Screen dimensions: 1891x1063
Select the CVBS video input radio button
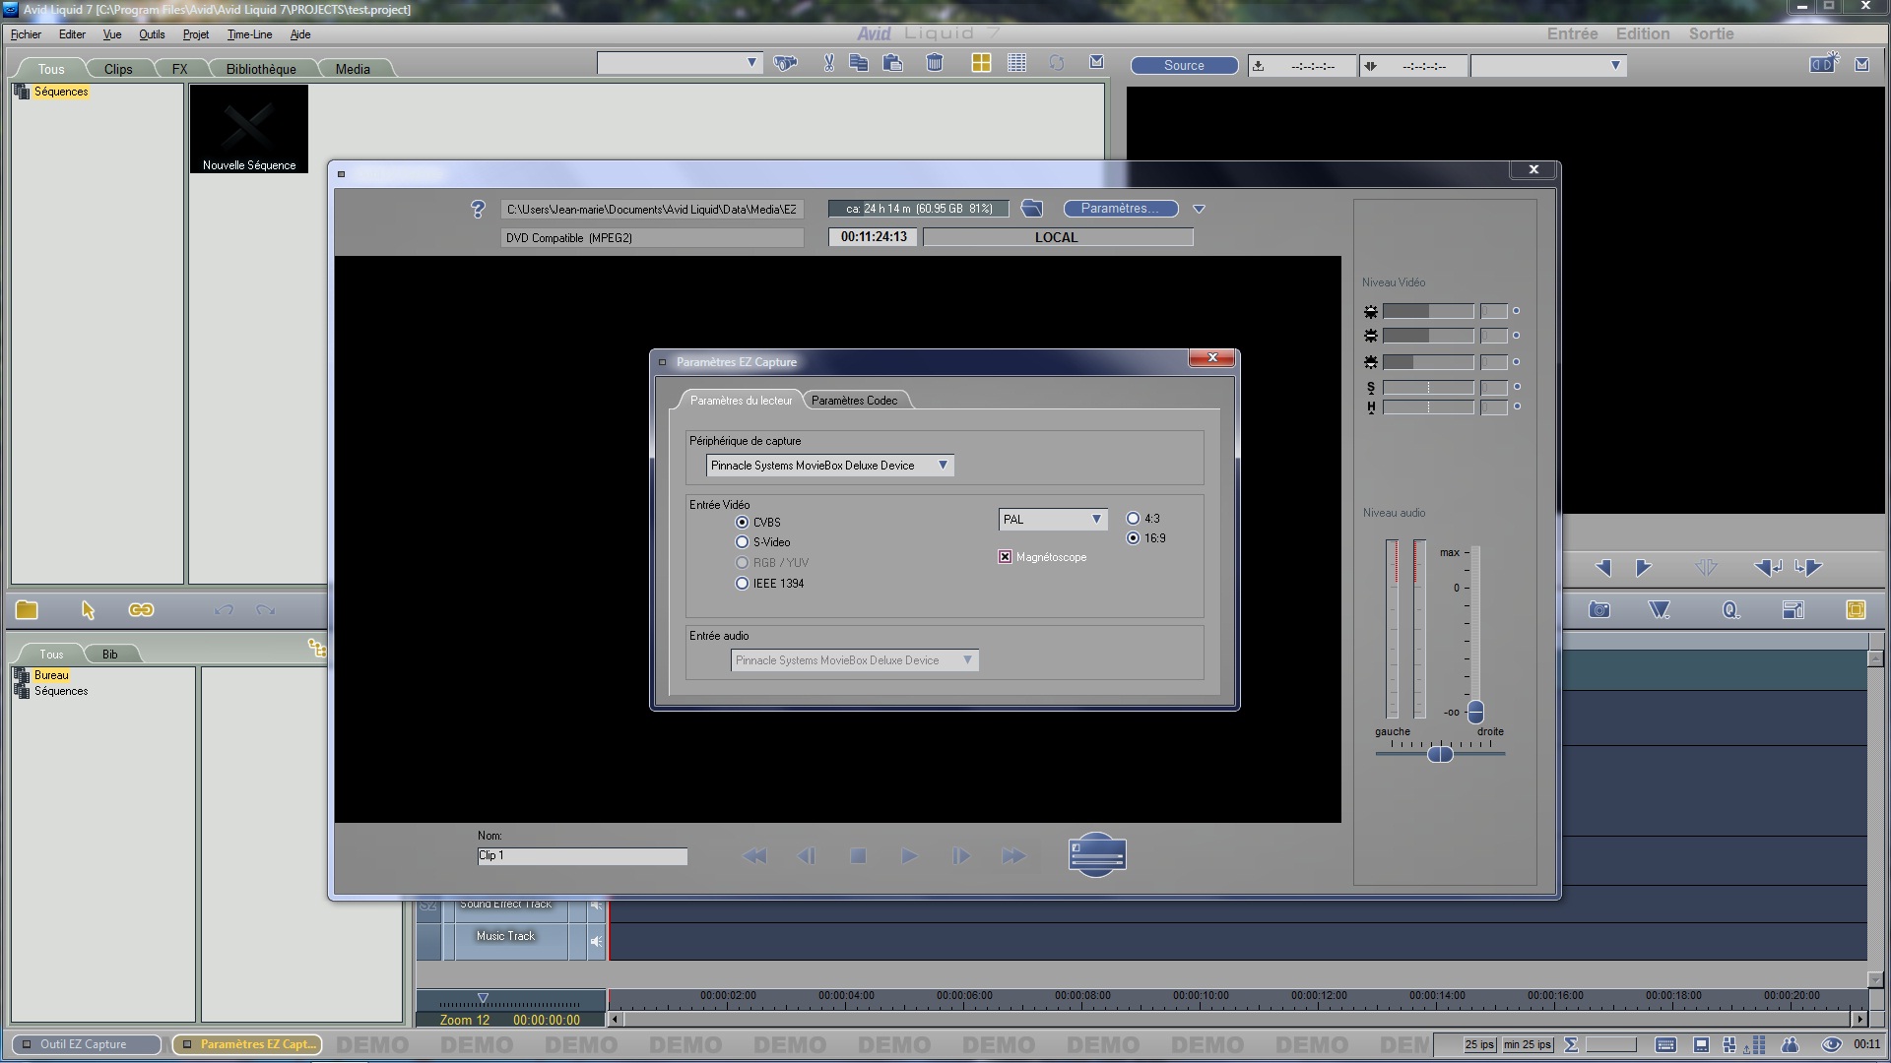[x=742, y=523]
